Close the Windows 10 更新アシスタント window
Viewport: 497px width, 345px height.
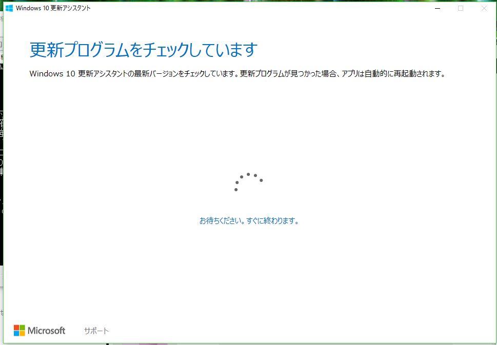[x=484, y=9]
